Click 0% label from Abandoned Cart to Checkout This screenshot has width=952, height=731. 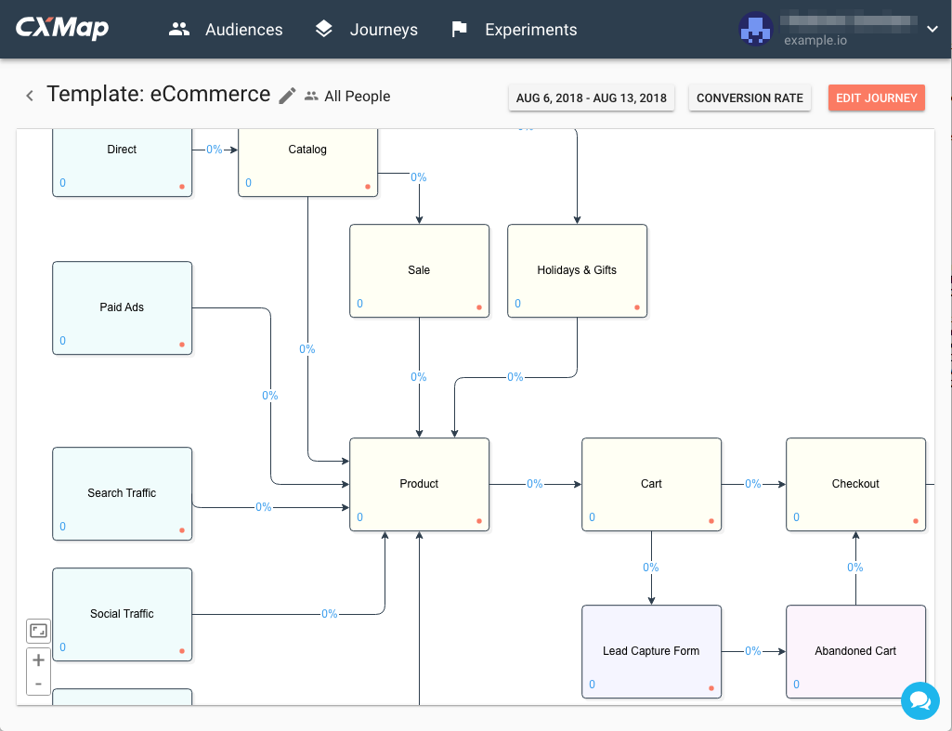pos(855,568)
